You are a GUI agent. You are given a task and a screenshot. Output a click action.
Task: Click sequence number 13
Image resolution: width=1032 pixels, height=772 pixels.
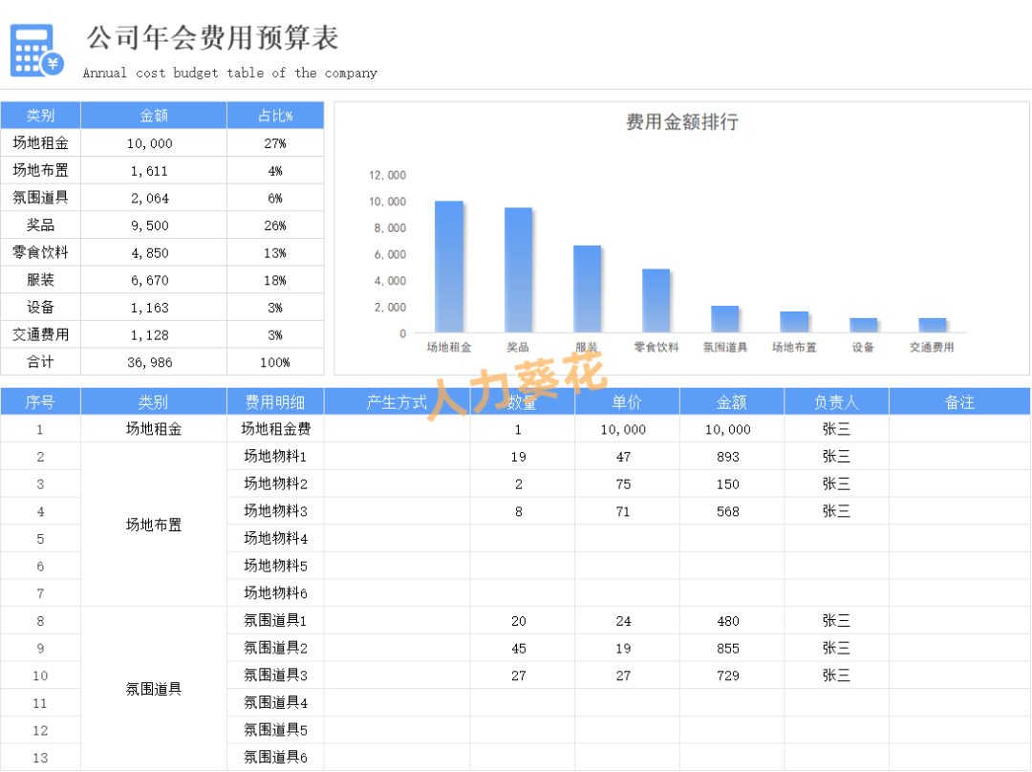click(x=40, y=758)
